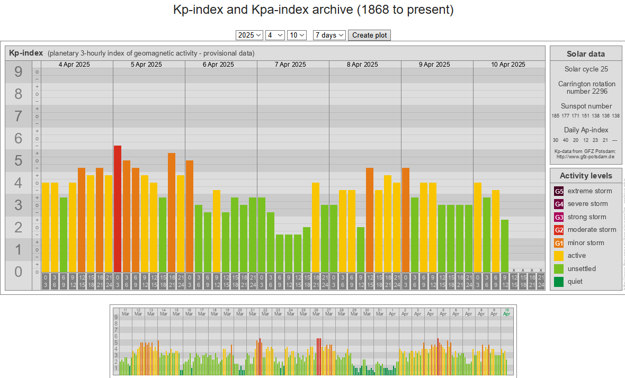
Task: Click the G1 minor storm legend icon
Action: pyautogui.click(x=559, y=243)
